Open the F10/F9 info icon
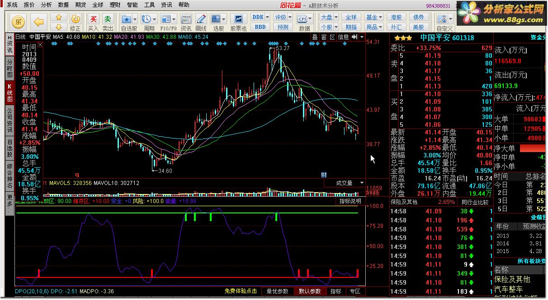The width and height of the screenshot is (548, 300). coord(166,19)
